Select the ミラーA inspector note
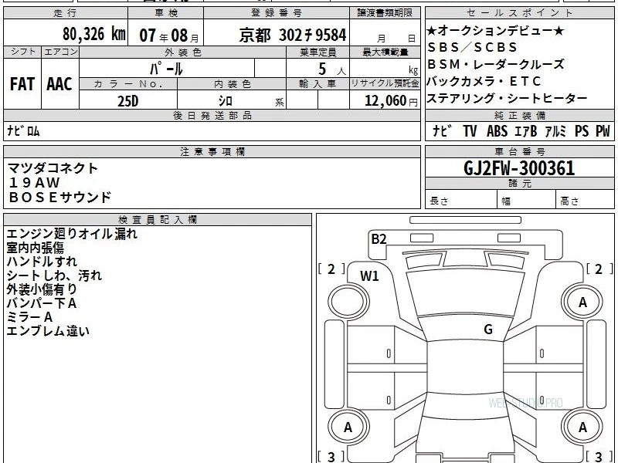 coord(29,317)
